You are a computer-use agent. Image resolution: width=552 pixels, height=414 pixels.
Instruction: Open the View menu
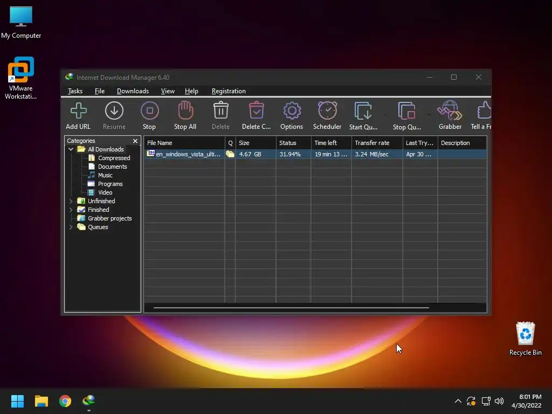tap(168, 91)
